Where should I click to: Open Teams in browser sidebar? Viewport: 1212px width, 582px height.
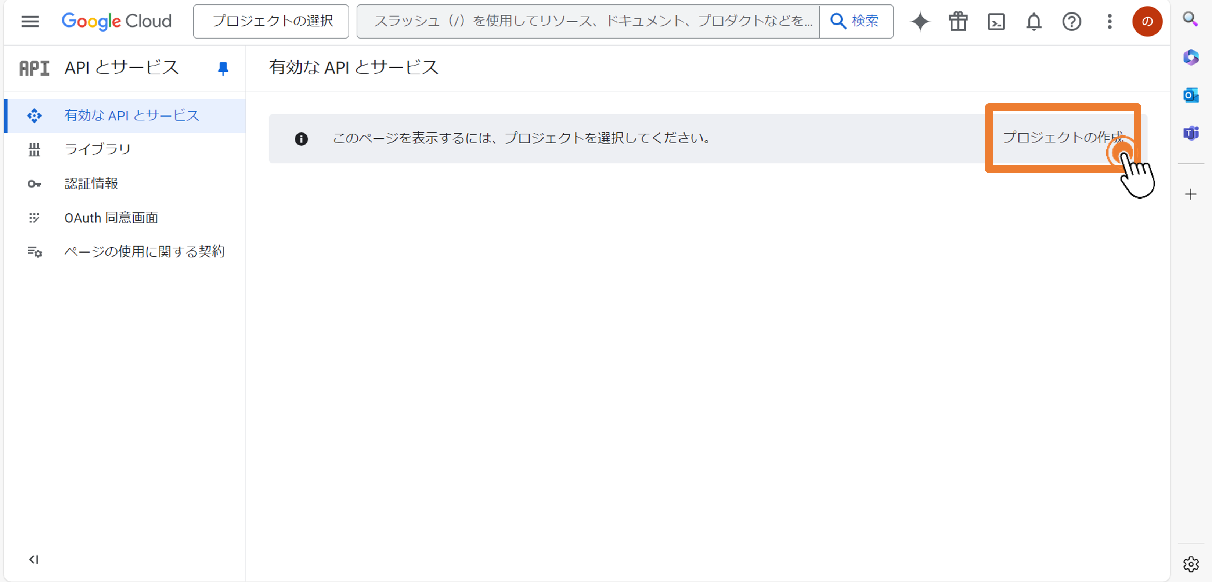tap(1191, 133)
